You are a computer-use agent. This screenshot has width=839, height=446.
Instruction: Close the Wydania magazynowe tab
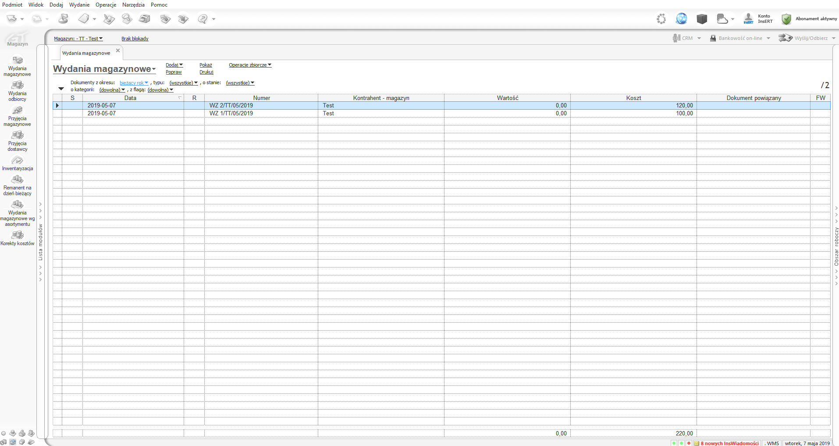(x=118, y=51)
